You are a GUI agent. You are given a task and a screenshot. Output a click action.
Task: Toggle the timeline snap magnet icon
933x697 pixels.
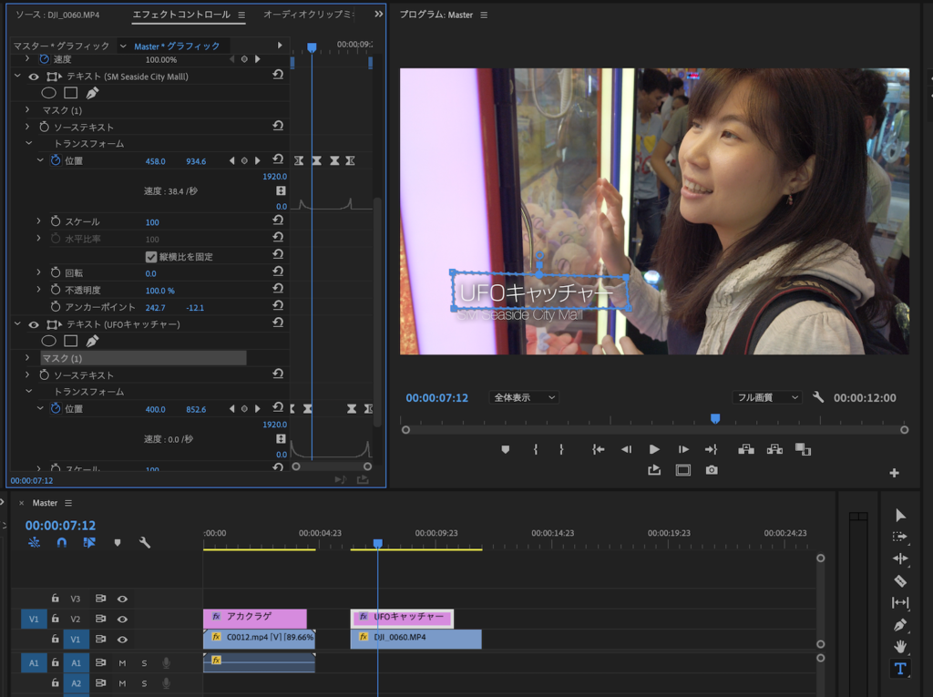coord(61,542)
